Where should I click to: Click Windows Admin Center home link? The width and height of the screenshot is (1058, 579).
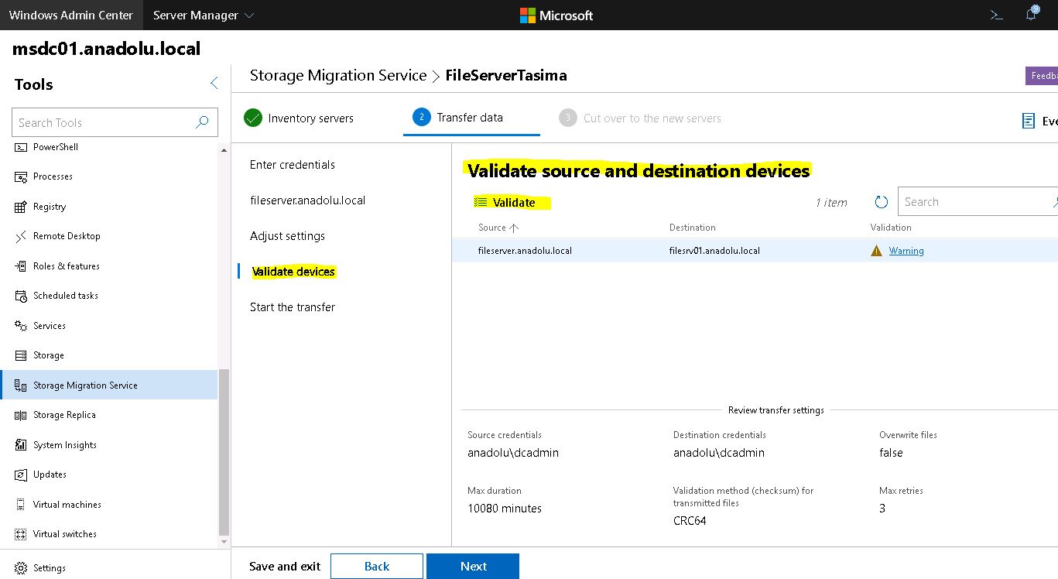[71, 15]
